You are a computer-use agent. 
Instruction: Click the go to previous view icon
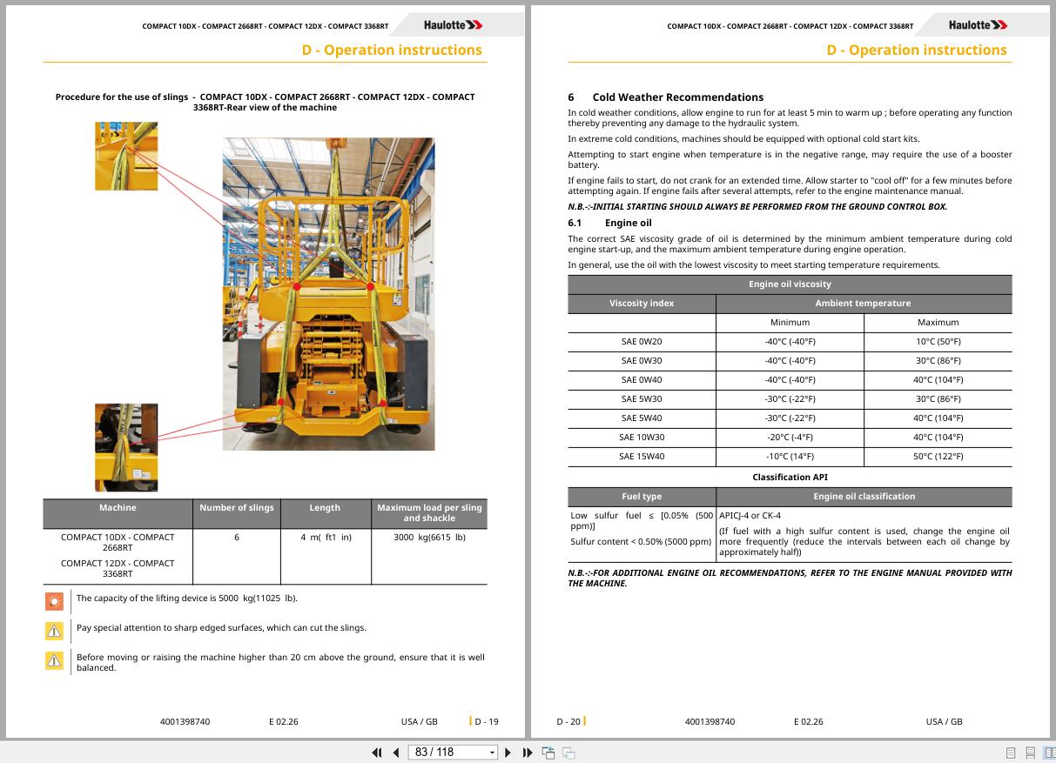548,753
